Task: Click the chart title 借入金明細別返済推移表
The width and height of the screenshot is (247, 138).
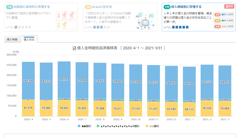Action: pos(97,48)
